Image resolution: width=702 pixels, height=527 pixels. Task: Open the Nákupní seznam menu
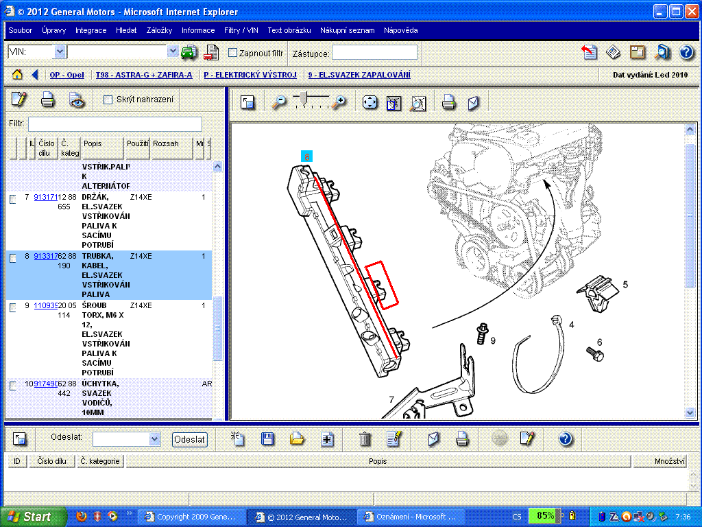click(x=347, y=30)
